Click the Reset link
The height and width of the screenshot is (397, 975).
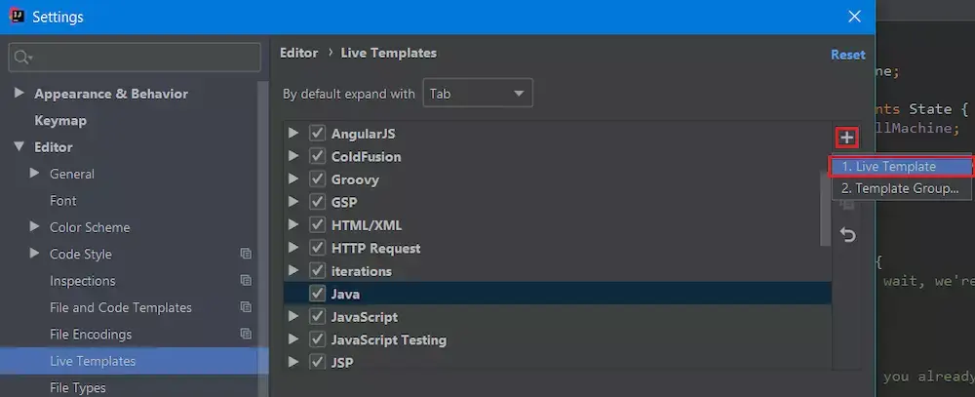pos(847,55)
